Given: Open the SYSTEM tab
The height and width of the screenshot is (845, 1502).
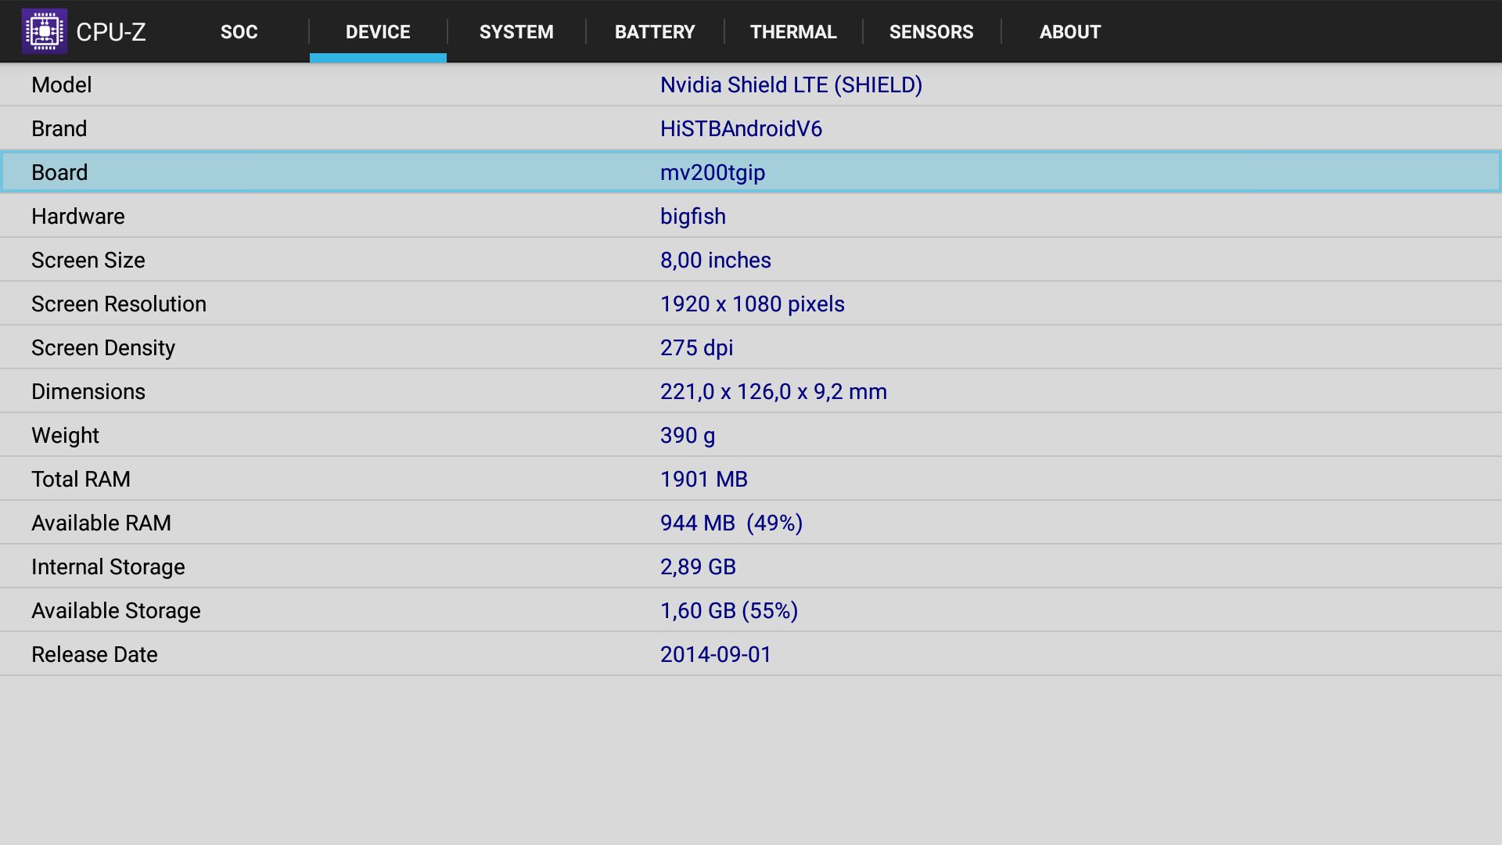Looking at the screenshot, I should 516,32.
